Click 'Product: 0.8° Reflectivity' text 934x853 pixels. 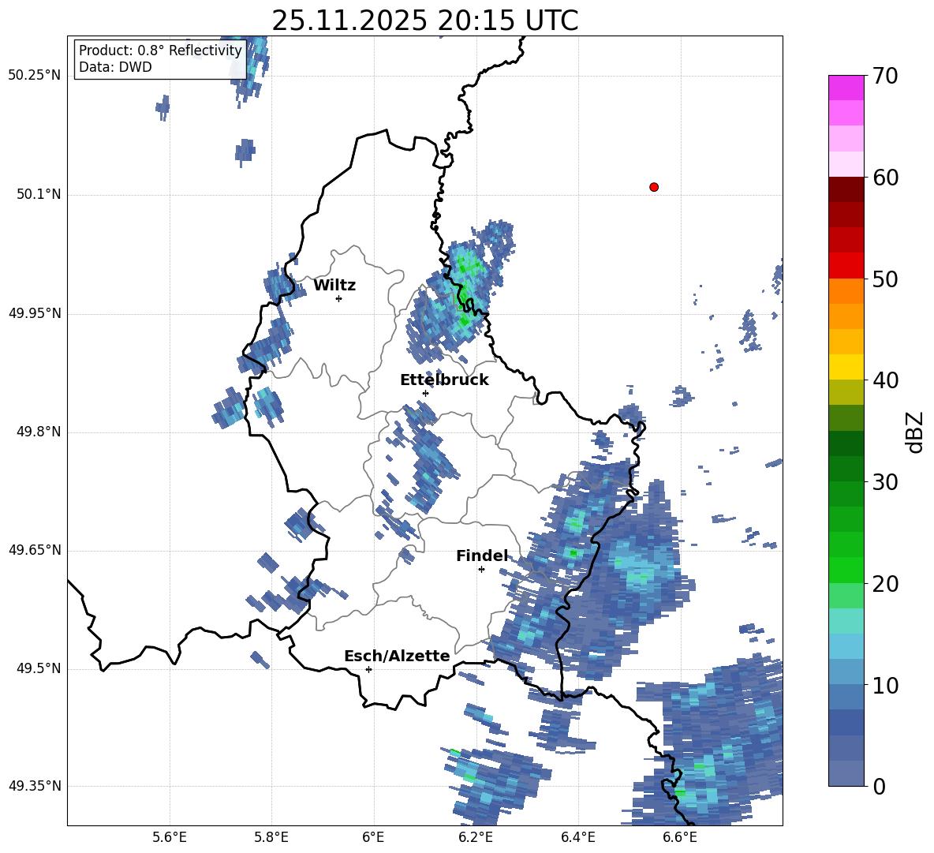click(x=160, y=51)
